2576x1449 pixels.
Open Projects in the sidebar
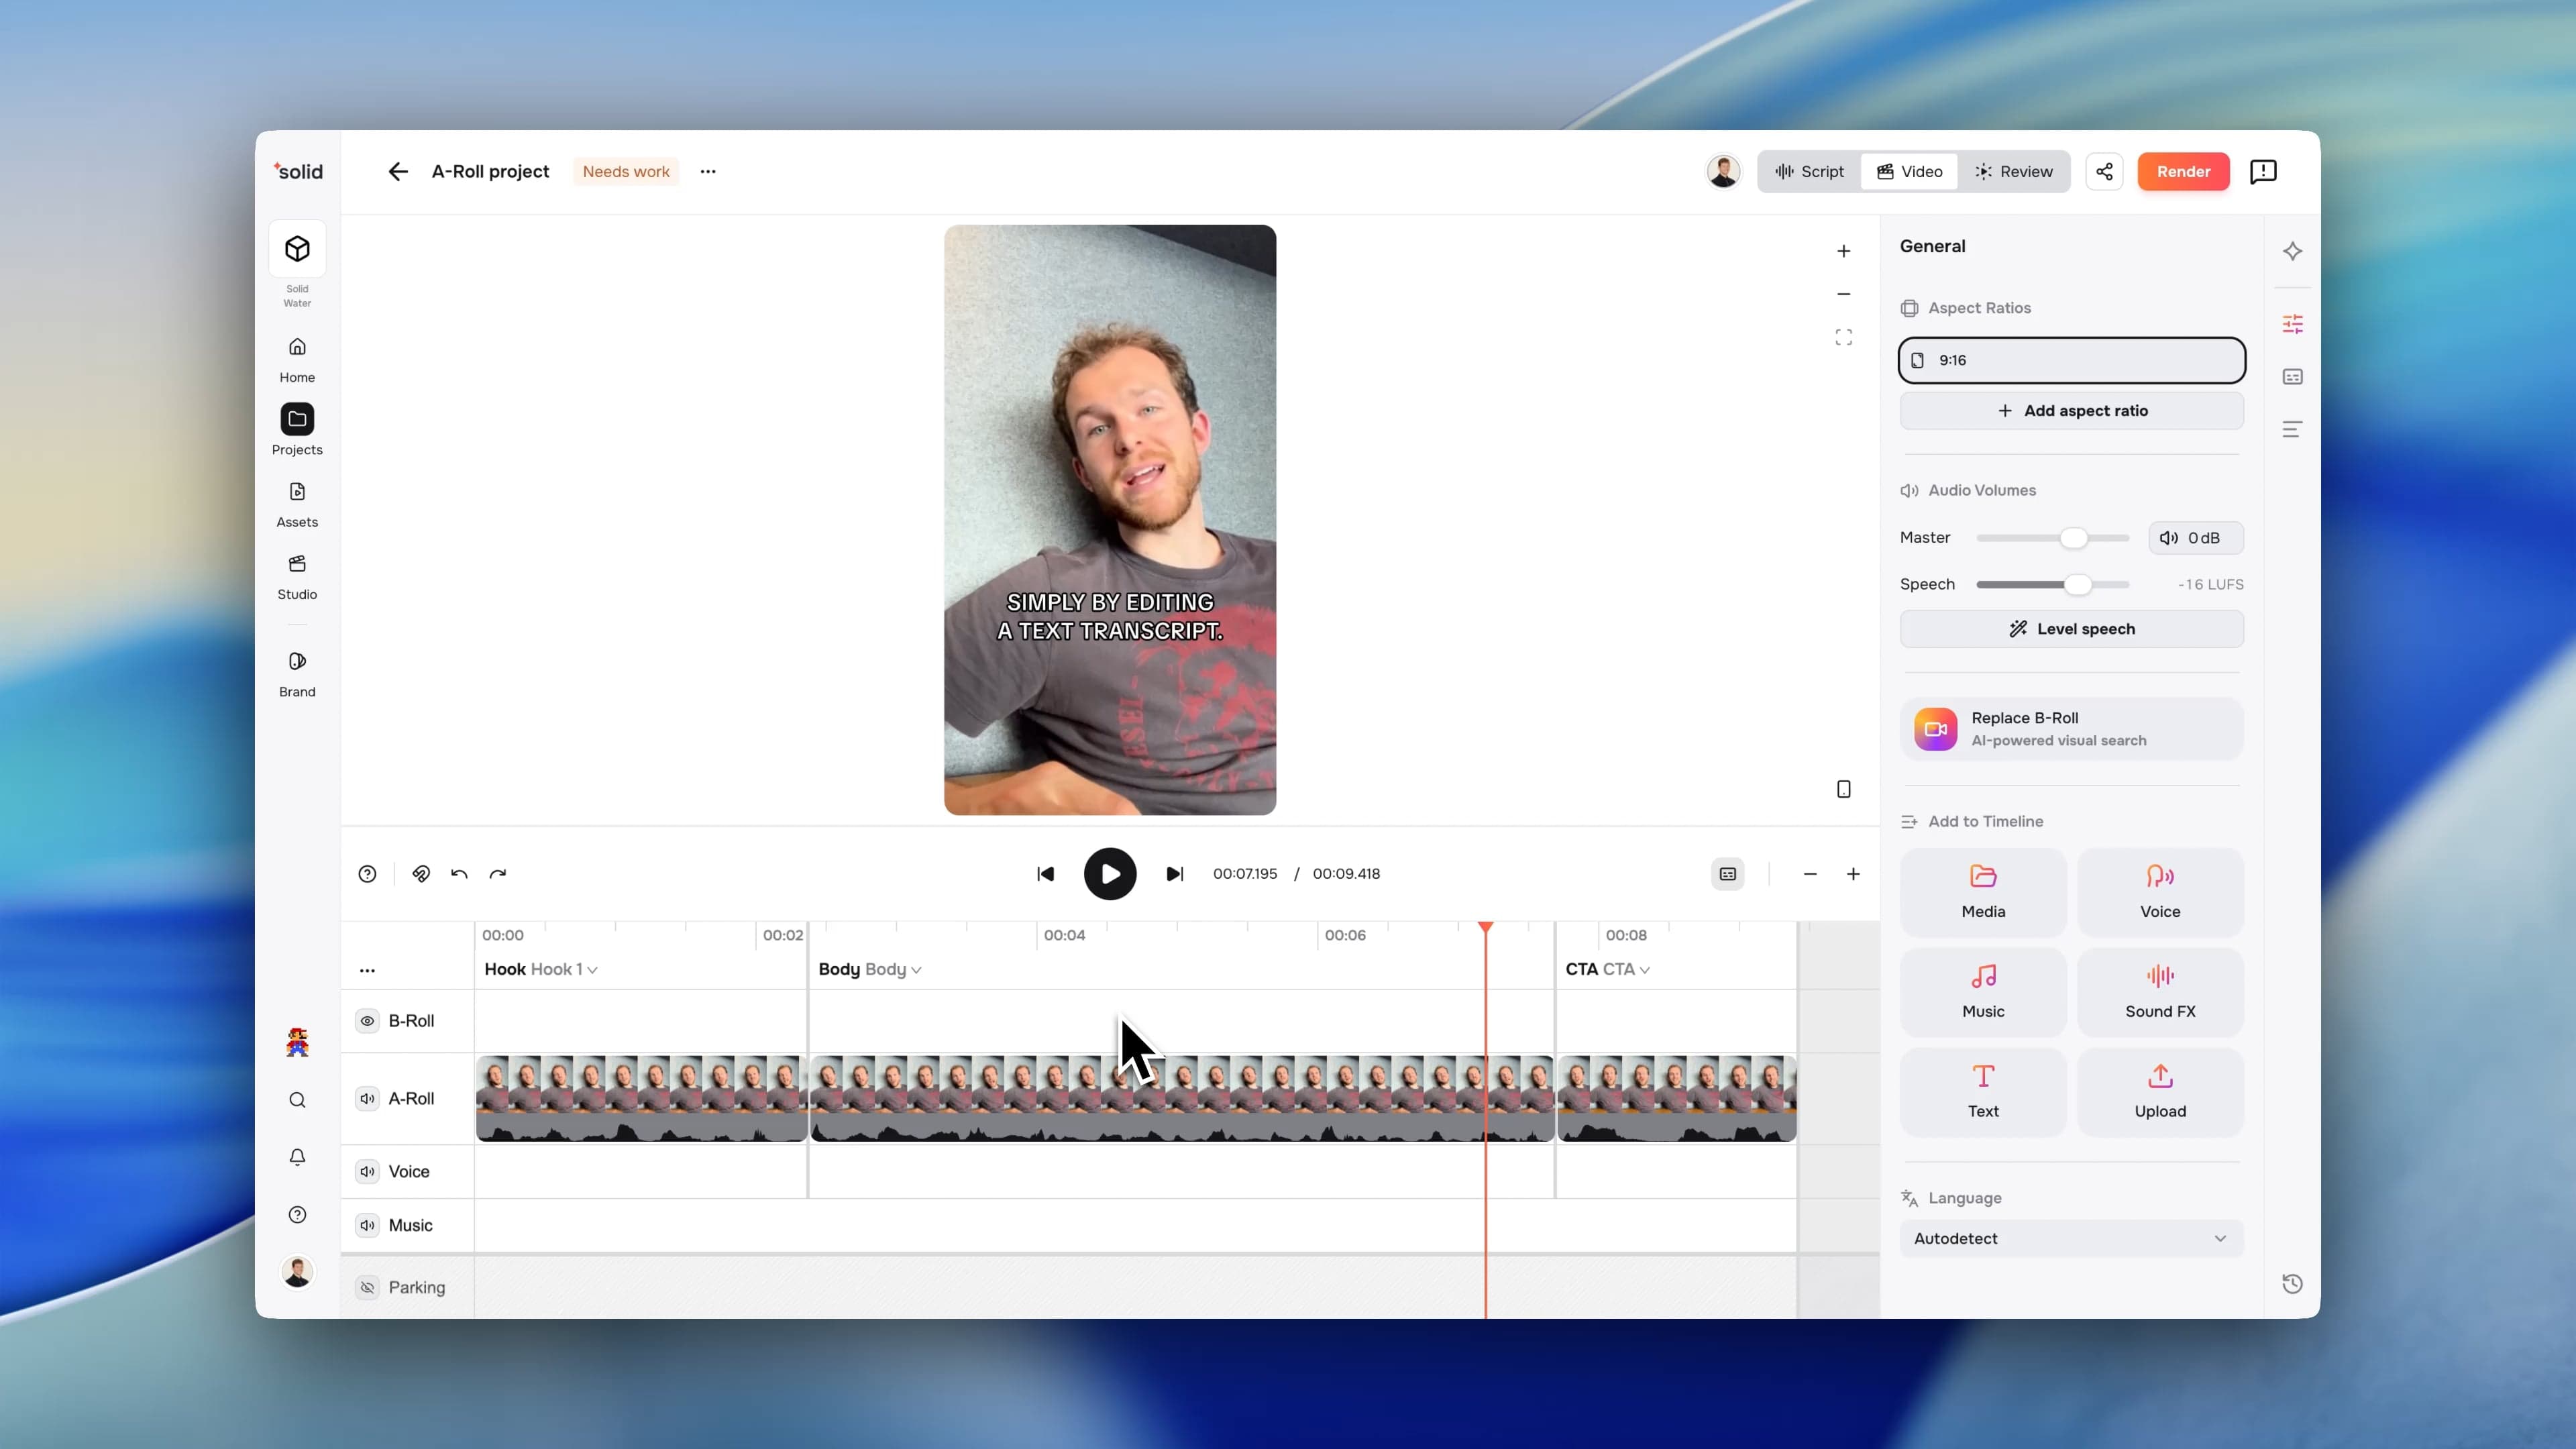click(297, 431)
